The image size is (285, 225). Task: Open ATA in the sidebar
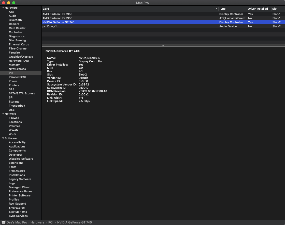pos(11,12)
